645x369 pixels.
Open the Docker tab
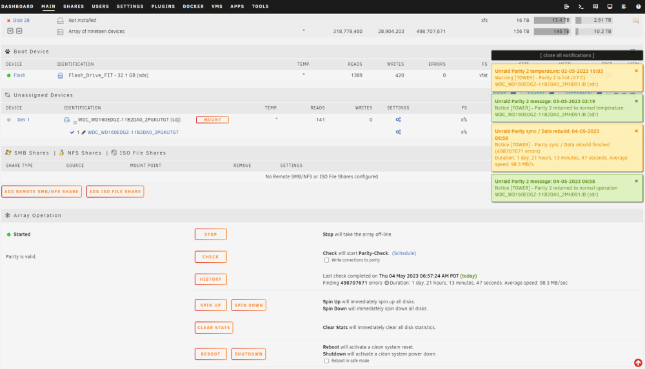pos(193,6)
